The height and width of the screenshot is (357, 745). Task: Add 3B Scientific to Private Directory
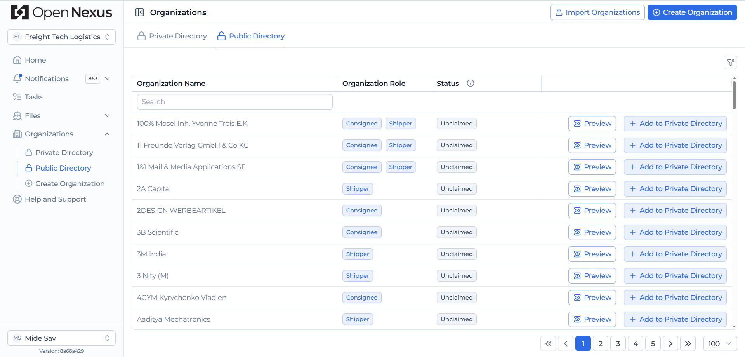675,232
